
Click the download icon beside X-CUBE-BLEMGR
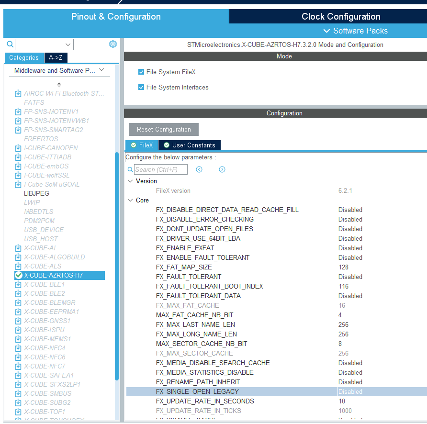pos(18,302)
